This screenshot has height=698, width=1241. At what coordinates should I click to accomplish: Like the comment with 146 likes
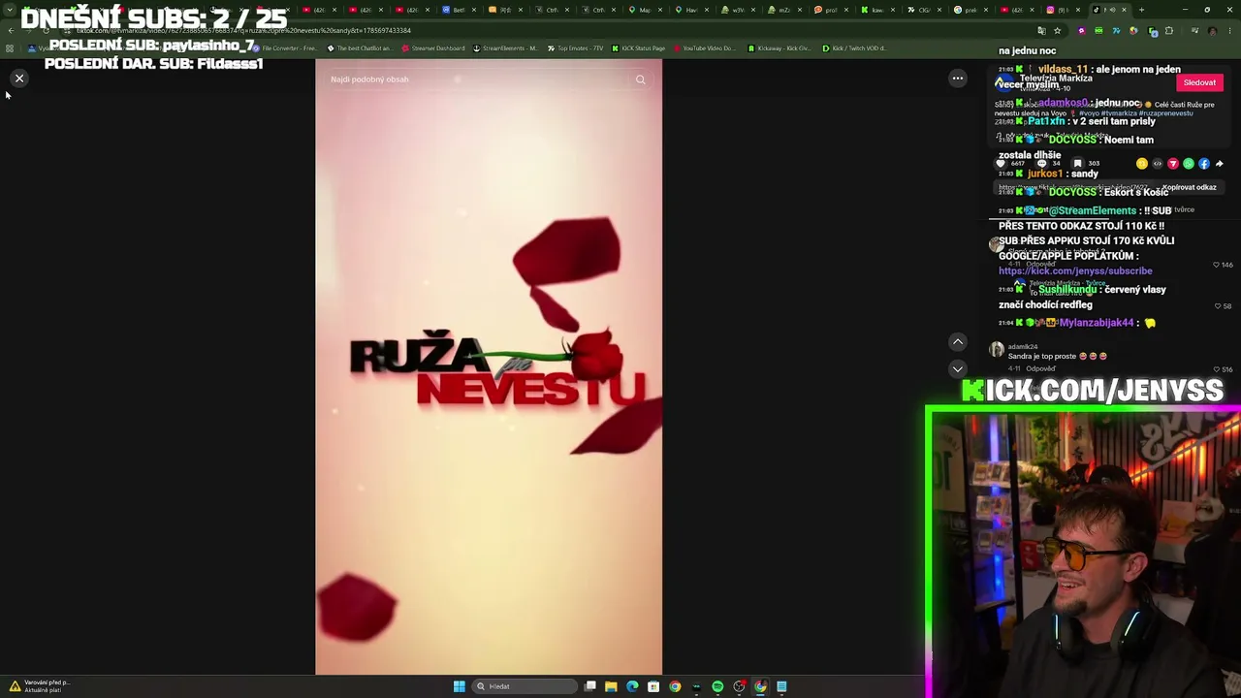coord(1216,265)
